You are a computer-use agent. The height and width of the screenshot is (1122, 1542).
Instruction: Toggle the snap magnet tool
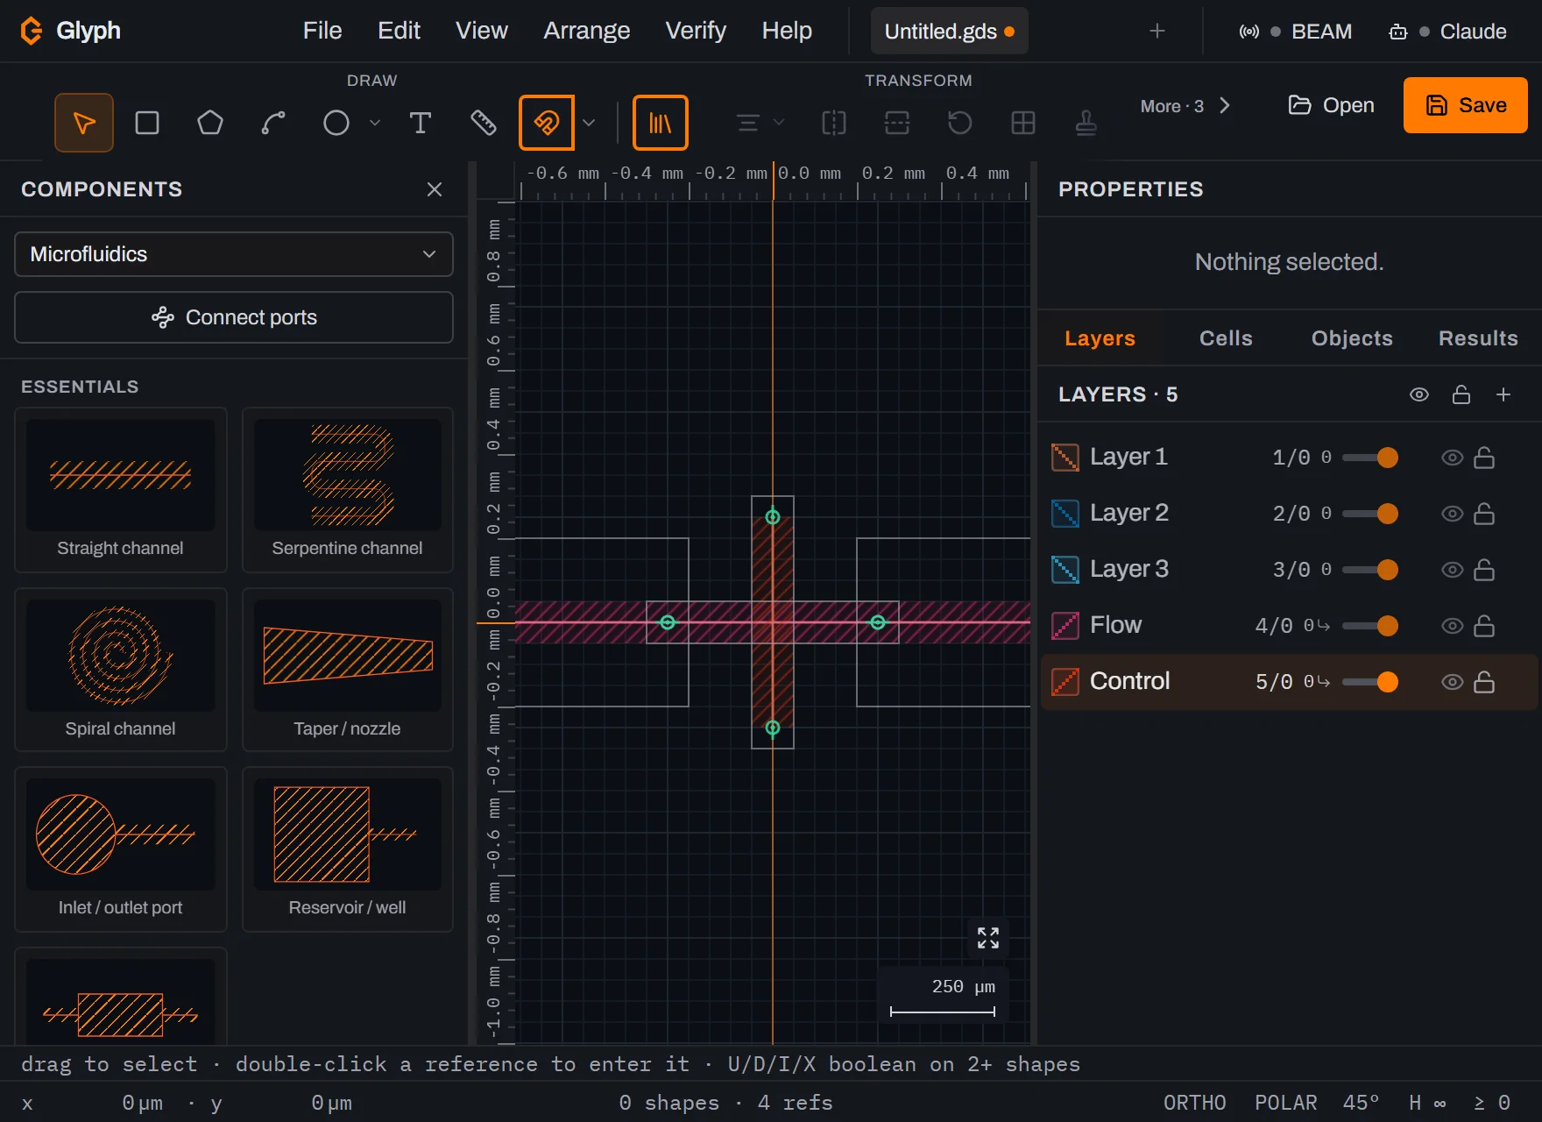point(547,123)
